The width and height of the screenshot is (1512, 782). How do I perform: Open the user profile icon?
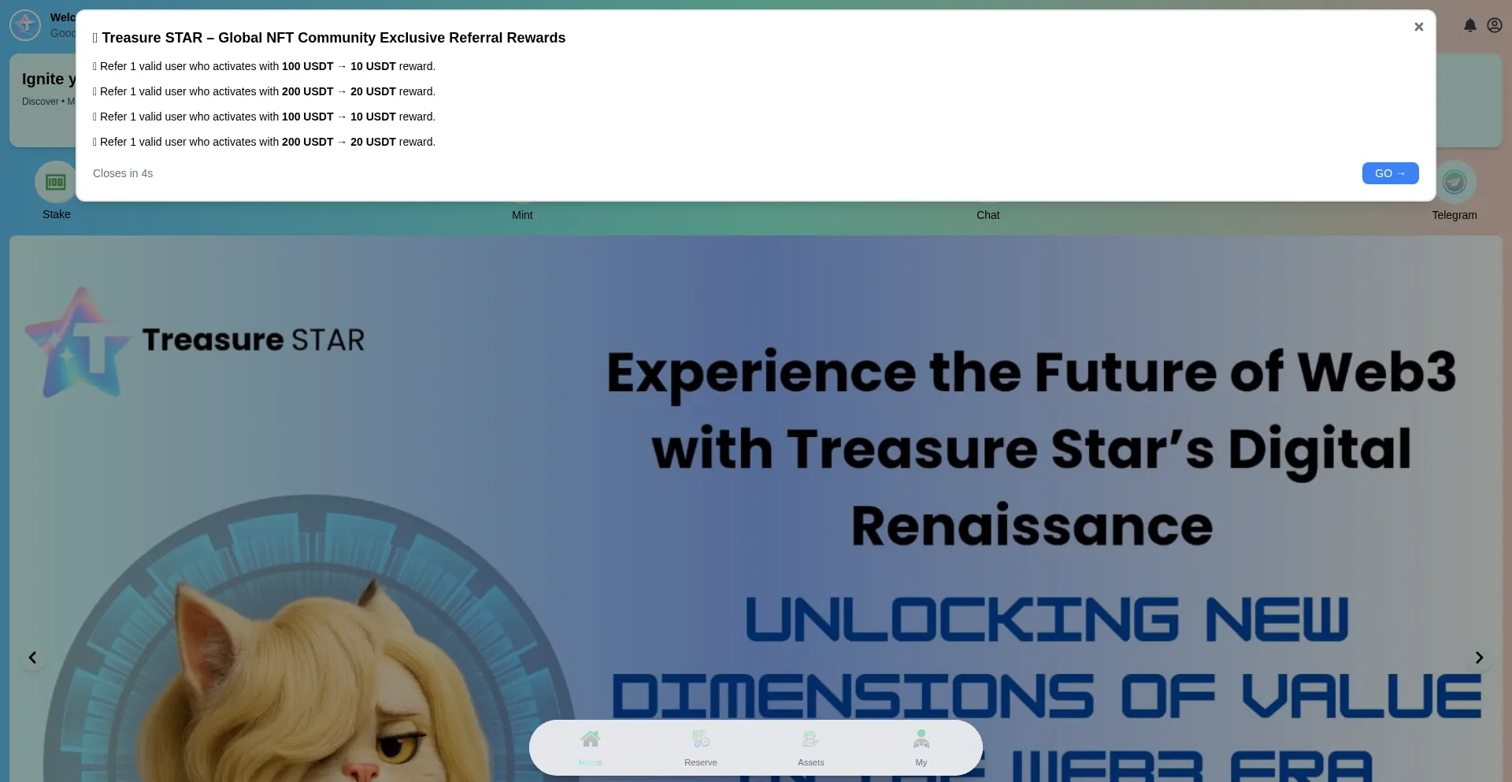(x=1494, y=25)
